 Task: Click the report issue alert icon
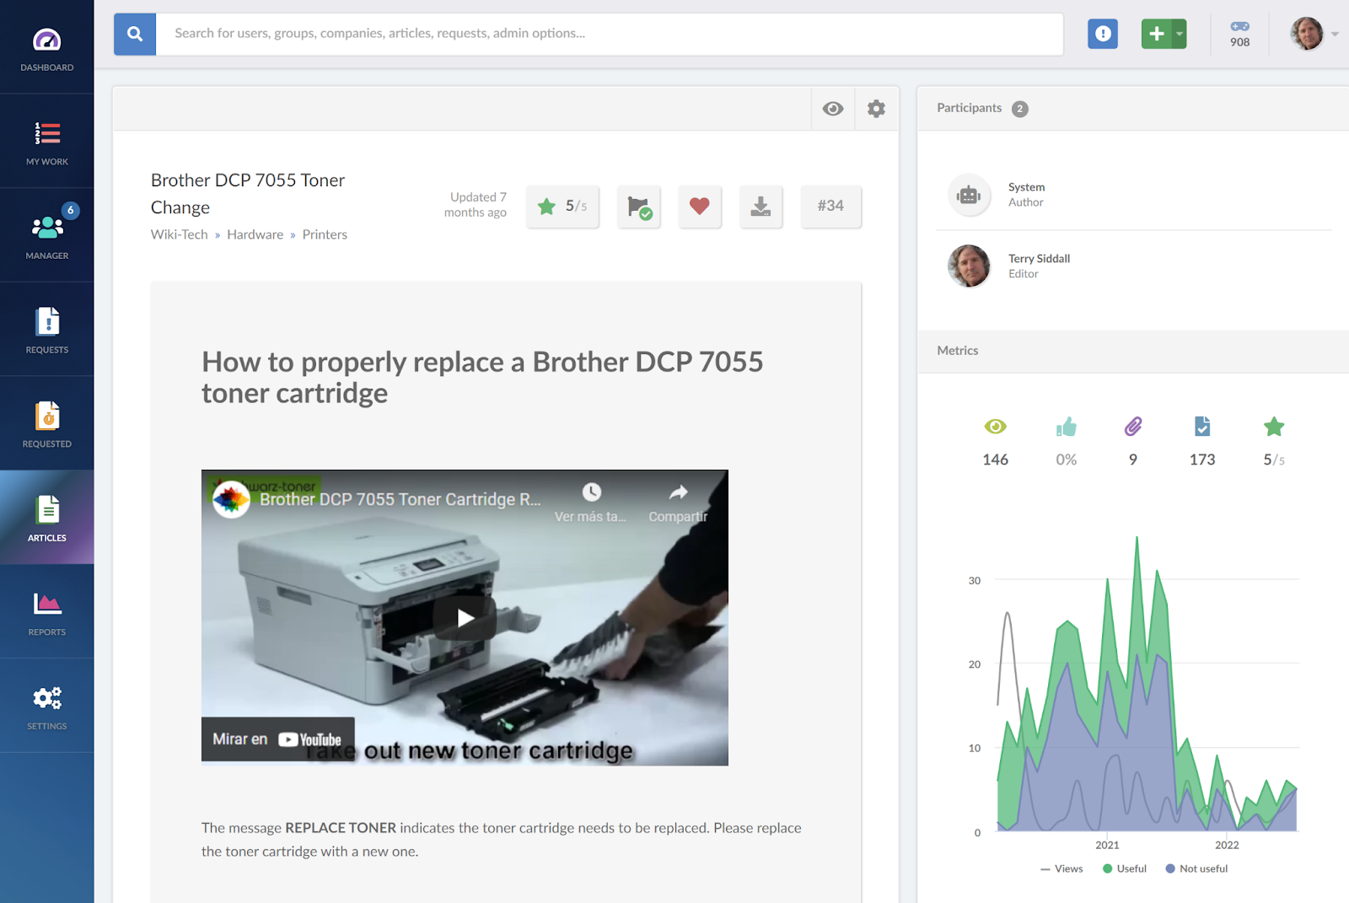pos(1102,34)
